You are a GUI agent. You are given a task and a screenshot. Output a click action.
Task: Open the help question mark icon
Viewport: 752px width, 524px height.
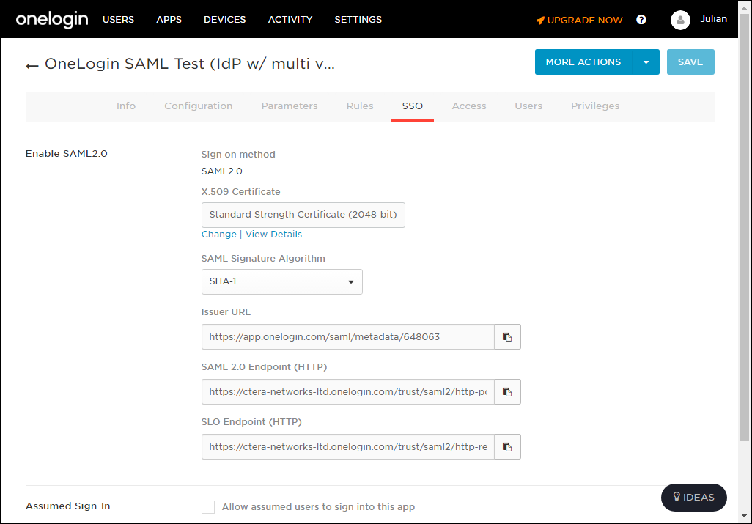641,20
